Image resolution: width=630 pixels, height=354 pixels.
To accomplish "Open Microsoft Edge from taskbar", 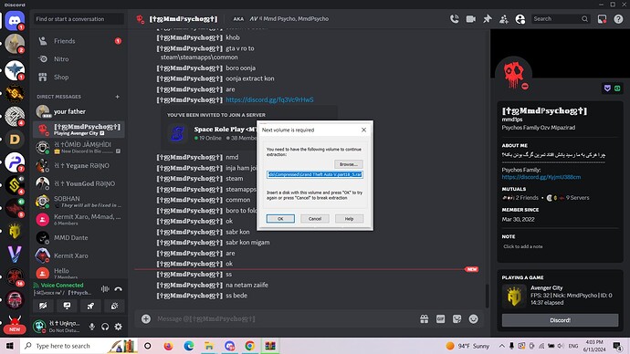I will [188, 346].
